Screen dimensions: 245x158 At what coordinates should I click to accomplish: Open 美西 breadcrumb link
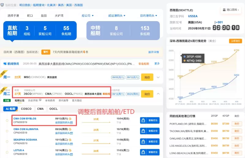pos(61,5)
